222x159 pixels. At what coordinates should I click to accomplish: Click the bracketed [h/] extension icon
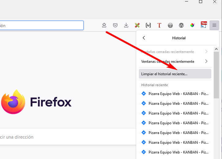tap(148, 25)
